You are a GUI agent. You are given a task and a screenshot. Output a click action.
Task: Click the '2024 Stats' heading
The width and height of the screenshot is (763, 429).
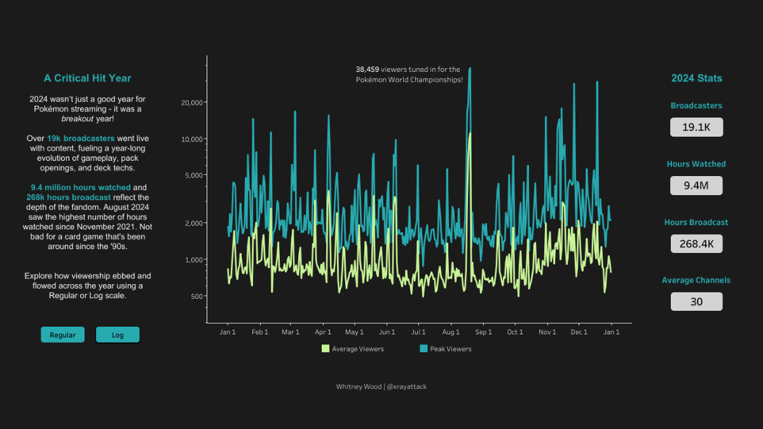click(x=696, y=78)
